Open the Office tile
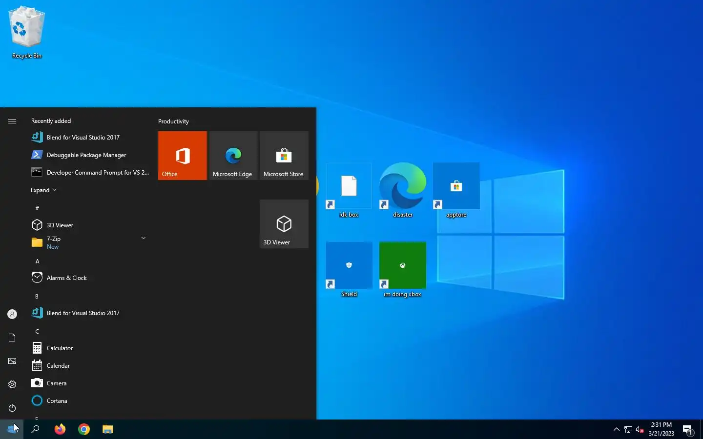703x439 pixels. pos(183,156)
